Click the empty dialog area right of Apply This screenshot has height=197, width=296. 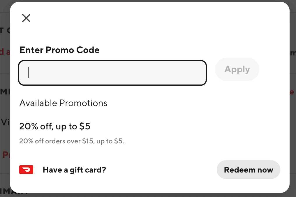[274, 69]
